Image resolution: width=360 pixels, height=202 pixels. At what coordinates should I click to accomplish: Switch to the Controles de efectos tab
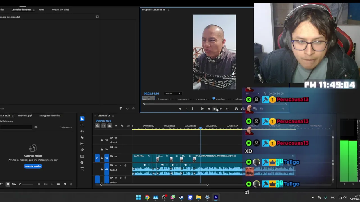pos(21,10)
